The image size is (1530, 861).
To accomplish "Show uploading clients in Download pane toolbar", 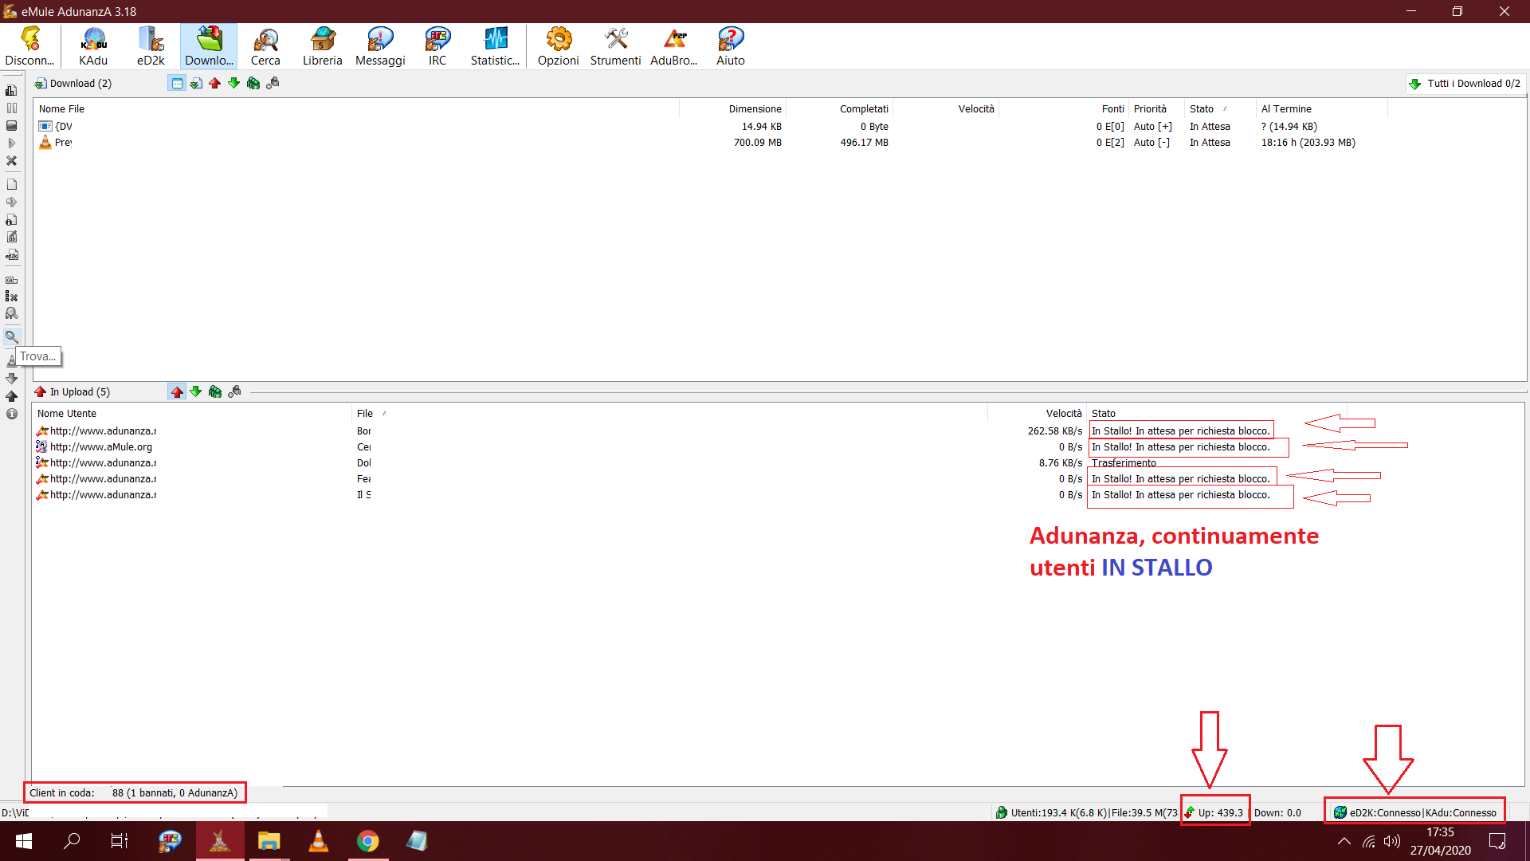I will (215, 83).
